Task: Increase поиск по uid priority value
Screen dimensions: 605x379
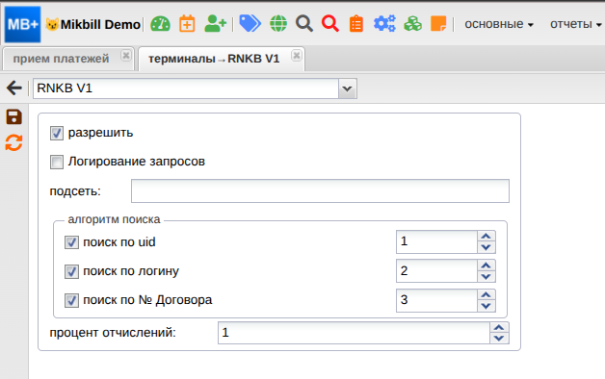Action: pyautogui.click(x=487, y=236)
